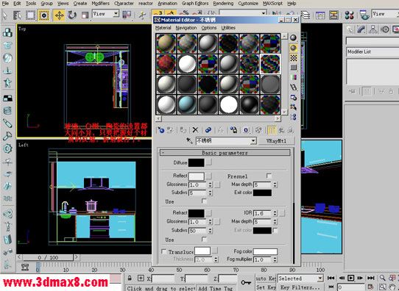The image size is (399, 291).
Task: Click the Play Animation button
Action: pyautogui.click(x=350, y=278)
